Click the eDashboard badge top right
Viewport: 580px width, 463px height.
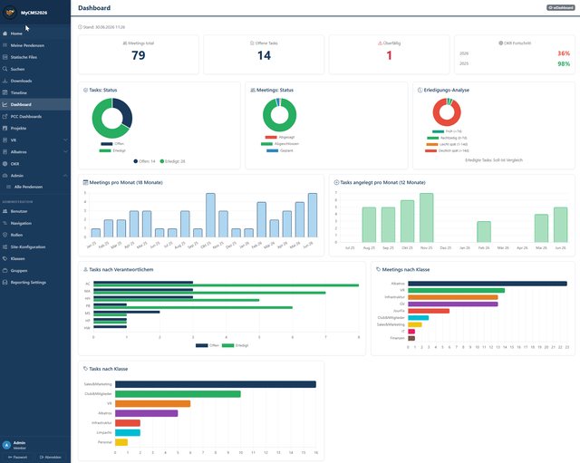pyautogui.click(x=560, y=8)
